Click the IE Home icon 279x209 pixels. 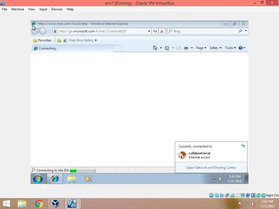tap(155, 48)
